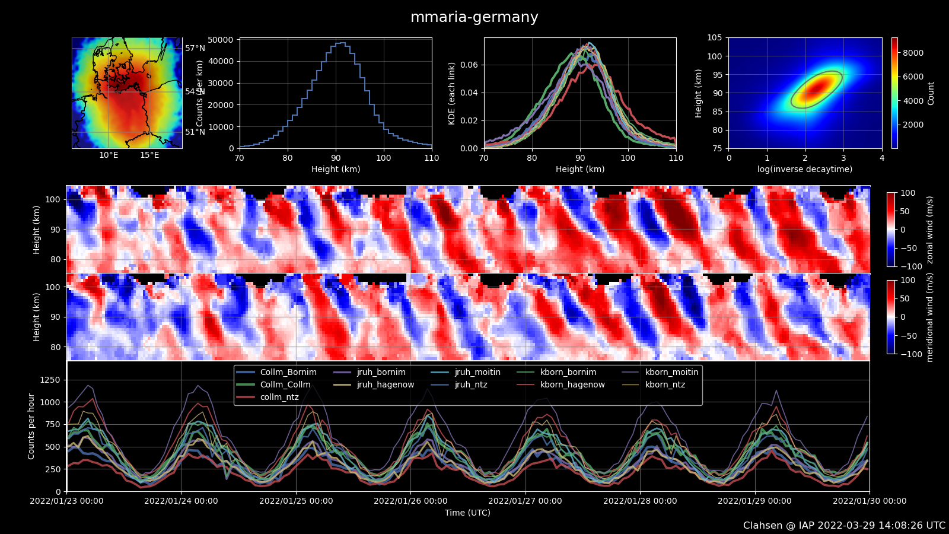Click the meridional wind time-height panel
Image resolution: width=949 pixels, height=534 pixels.
coord(468,317)
